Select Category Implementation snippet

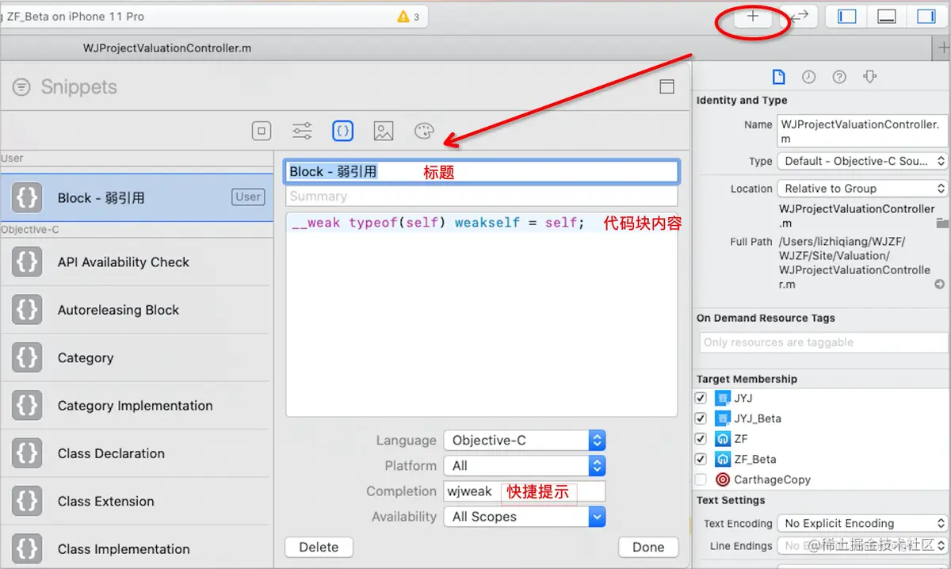point(136,406)
